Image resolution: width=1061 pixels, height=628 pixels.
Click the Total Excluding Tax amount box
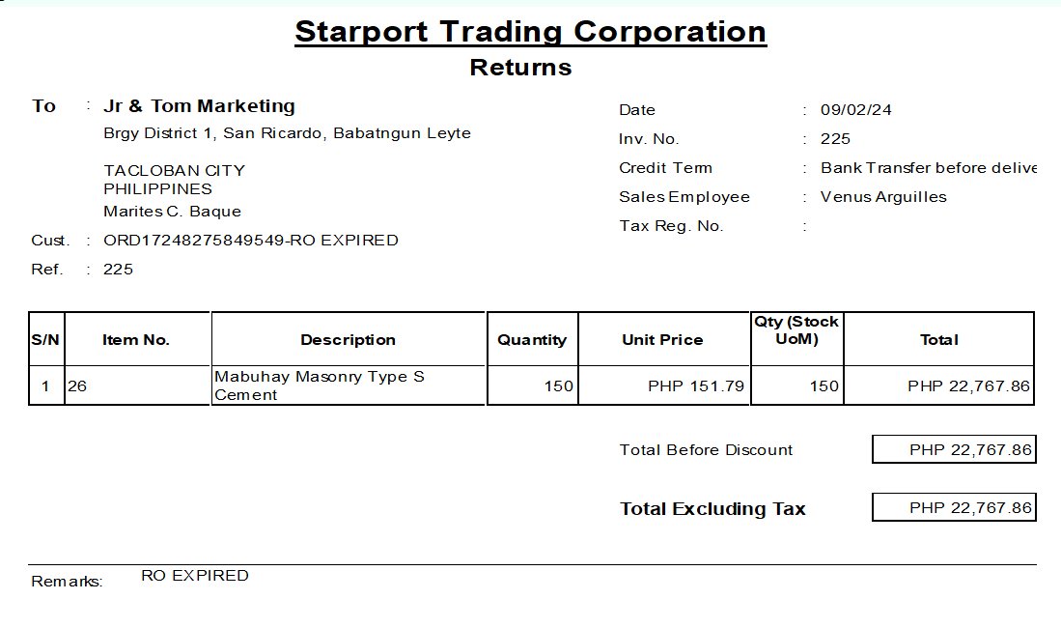click(x=953, y=508)
